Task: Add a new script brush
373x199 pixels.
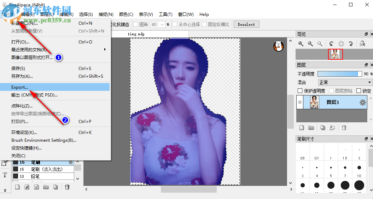Action: tap(36, 187)
